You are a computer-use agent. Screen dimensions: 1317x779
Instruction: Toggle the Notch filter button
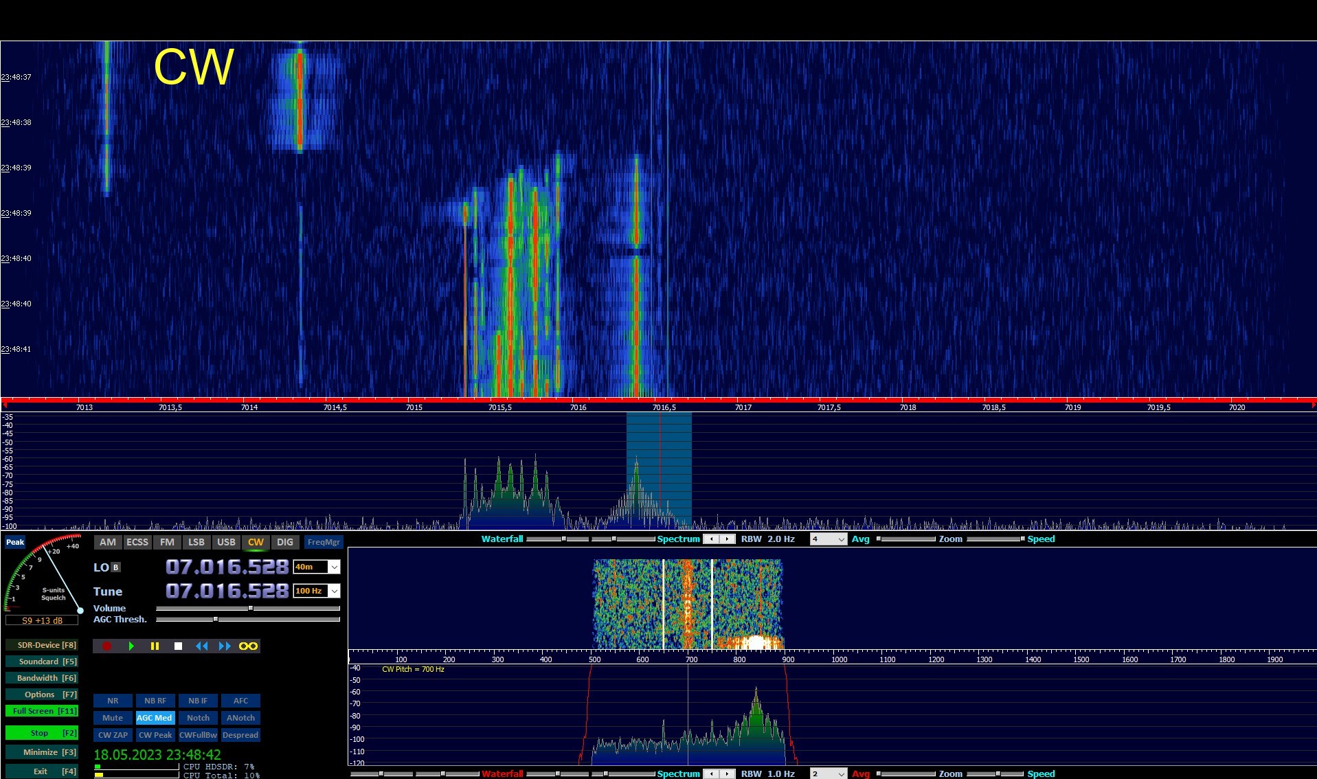(198, 718)
